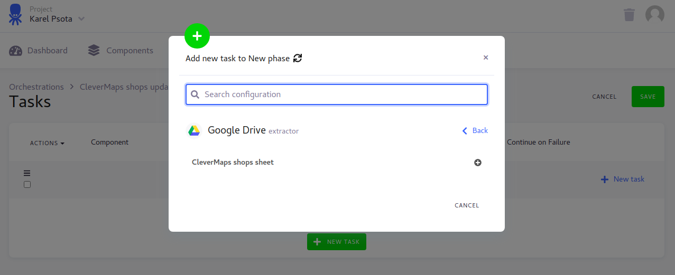
Task: Click the green plus circle badge
Action: click(197, 36)
